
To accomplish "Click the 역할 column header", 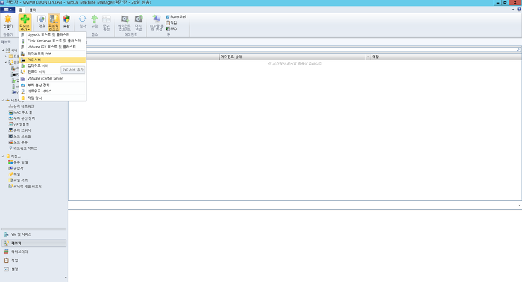I will coord(446,57).
